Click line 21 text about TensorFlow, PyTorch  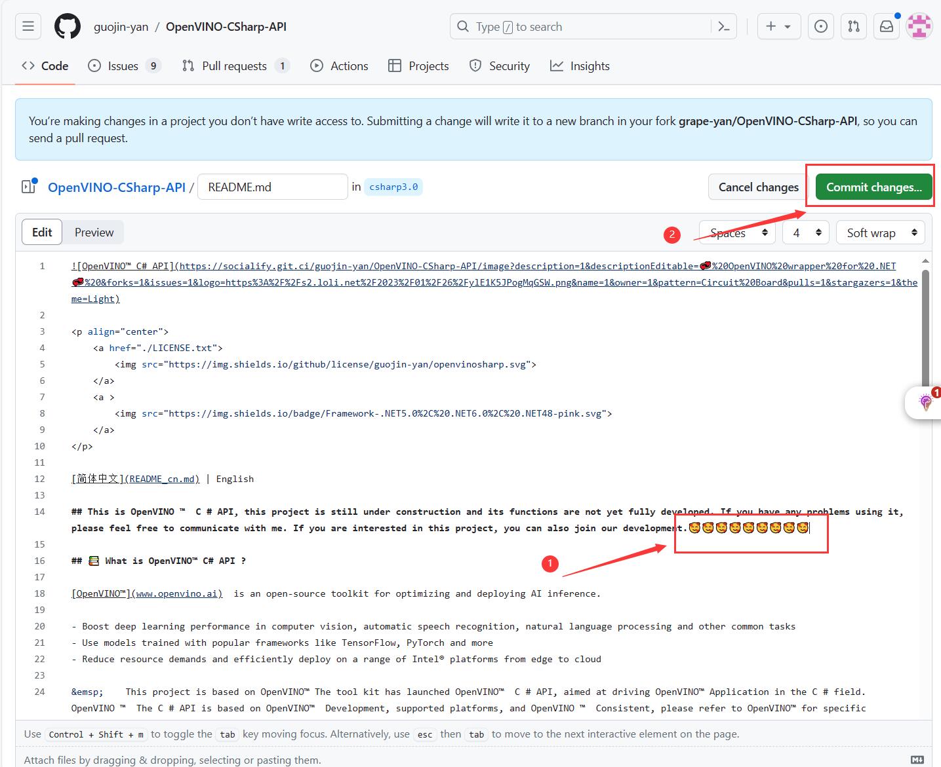(x=282, y=643)
